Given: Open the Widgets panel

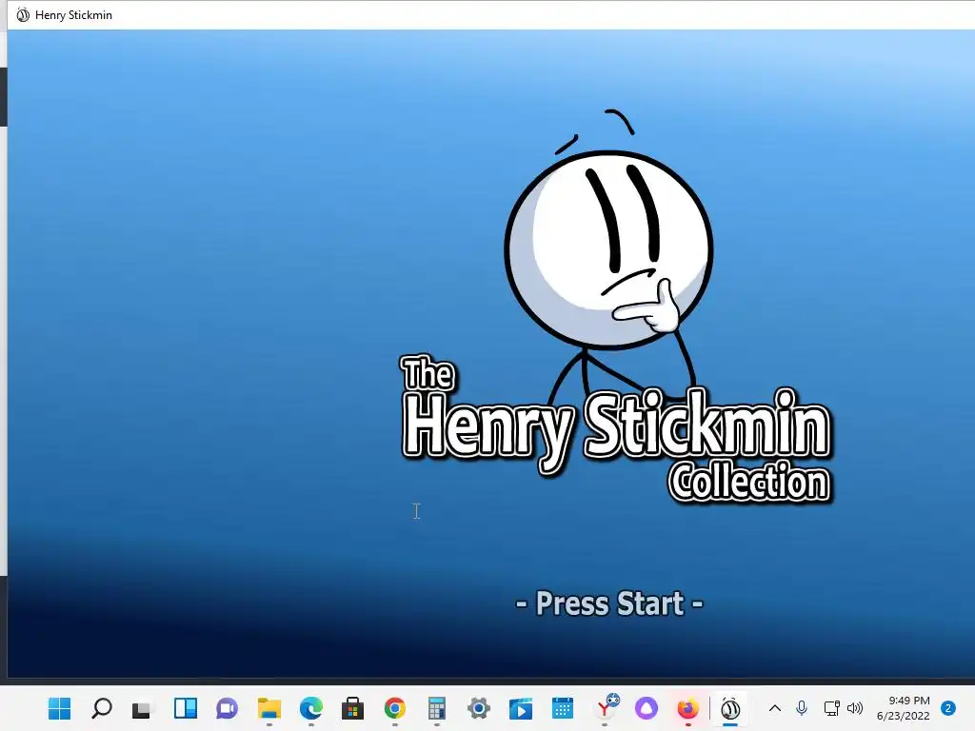Looking at the screenshot, I should pyautogui.click(x=186, y=708).
